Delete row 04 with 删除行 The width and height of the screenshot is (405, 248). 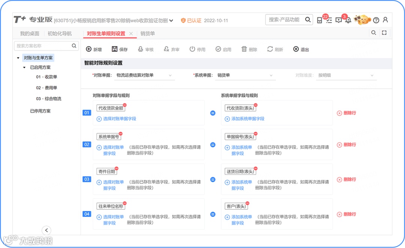[x=346, y=214]
